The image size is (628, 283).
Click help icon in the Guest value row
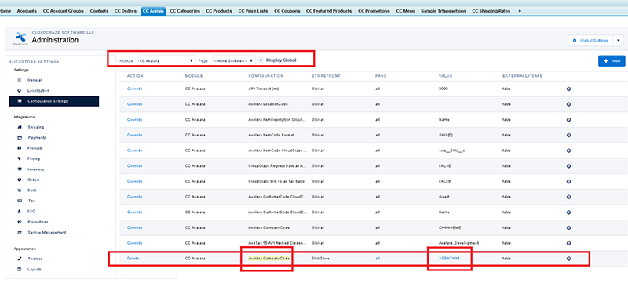[568, 197]
